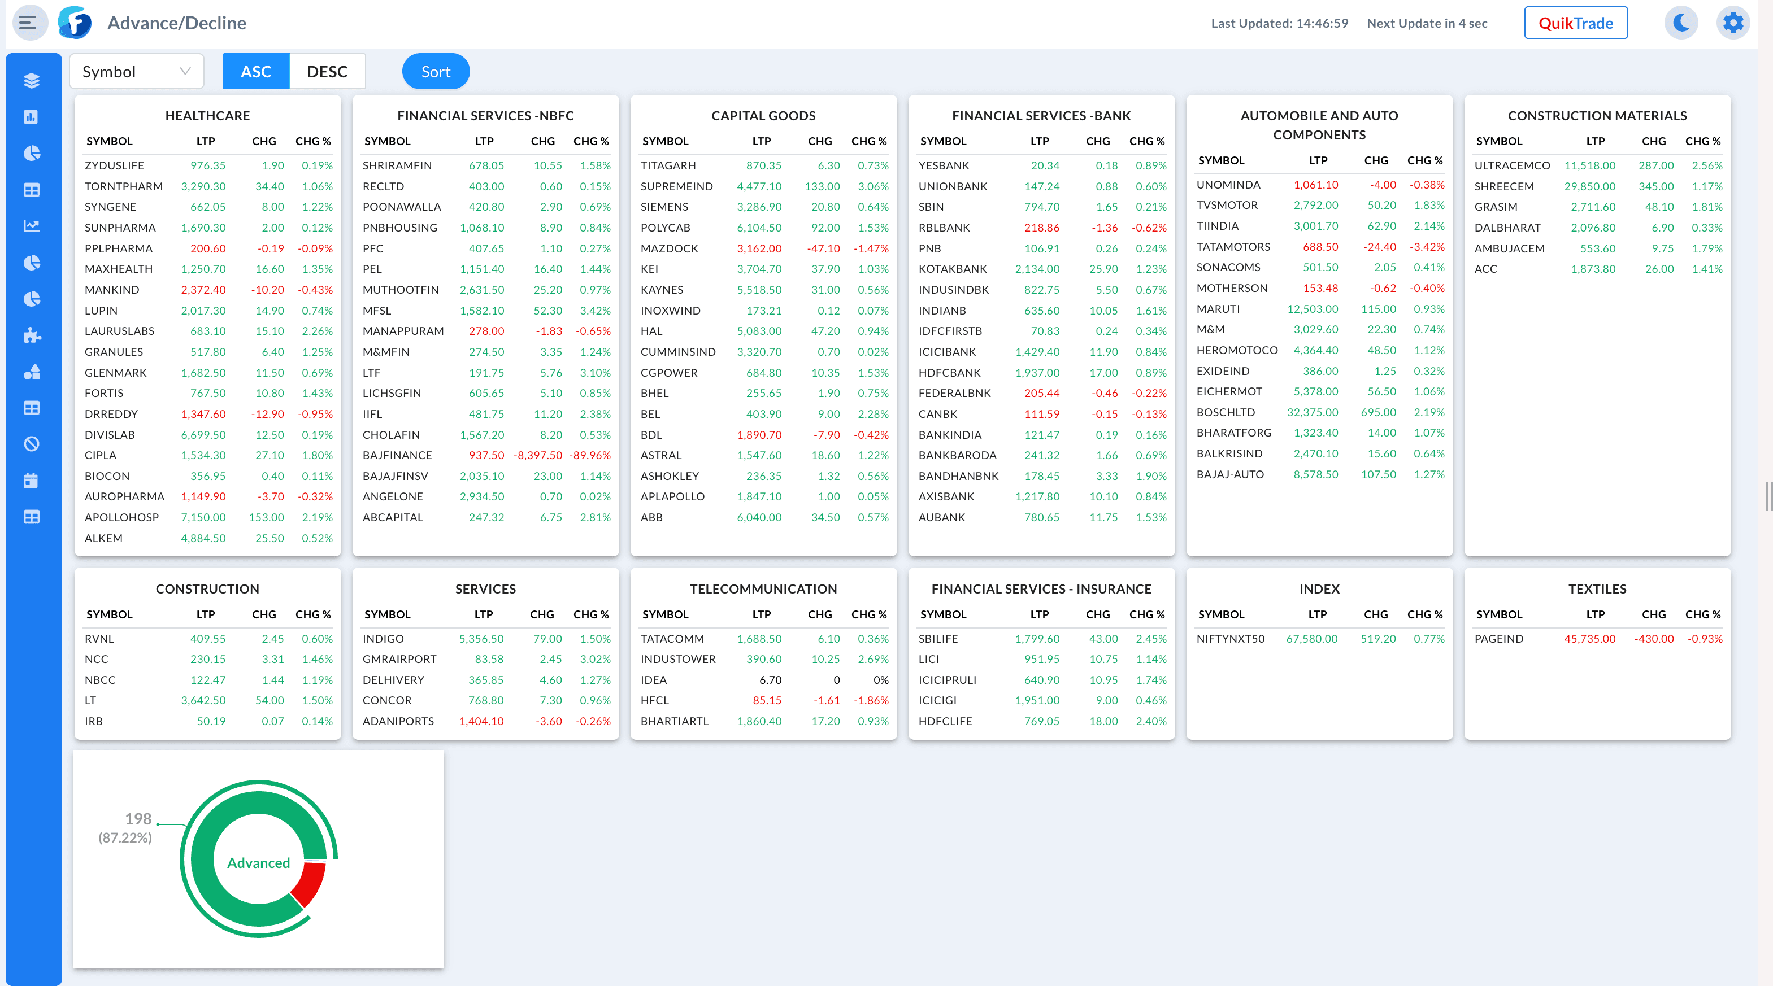Select MARUTI symbol

coord(1218,309)
